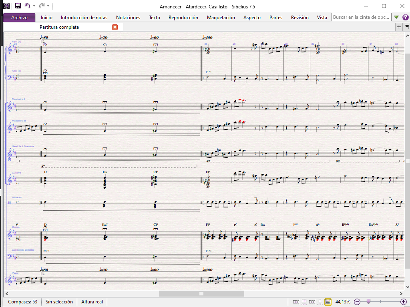Image resolution: width=410 pixels, height=307 pixels.
Task: Open the Introducción de notas tab
Action: click(84, 18)
